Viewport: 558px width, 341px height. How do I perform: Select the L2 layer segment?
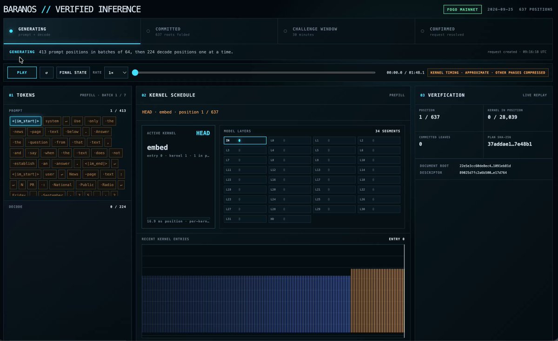click(379, 140)
